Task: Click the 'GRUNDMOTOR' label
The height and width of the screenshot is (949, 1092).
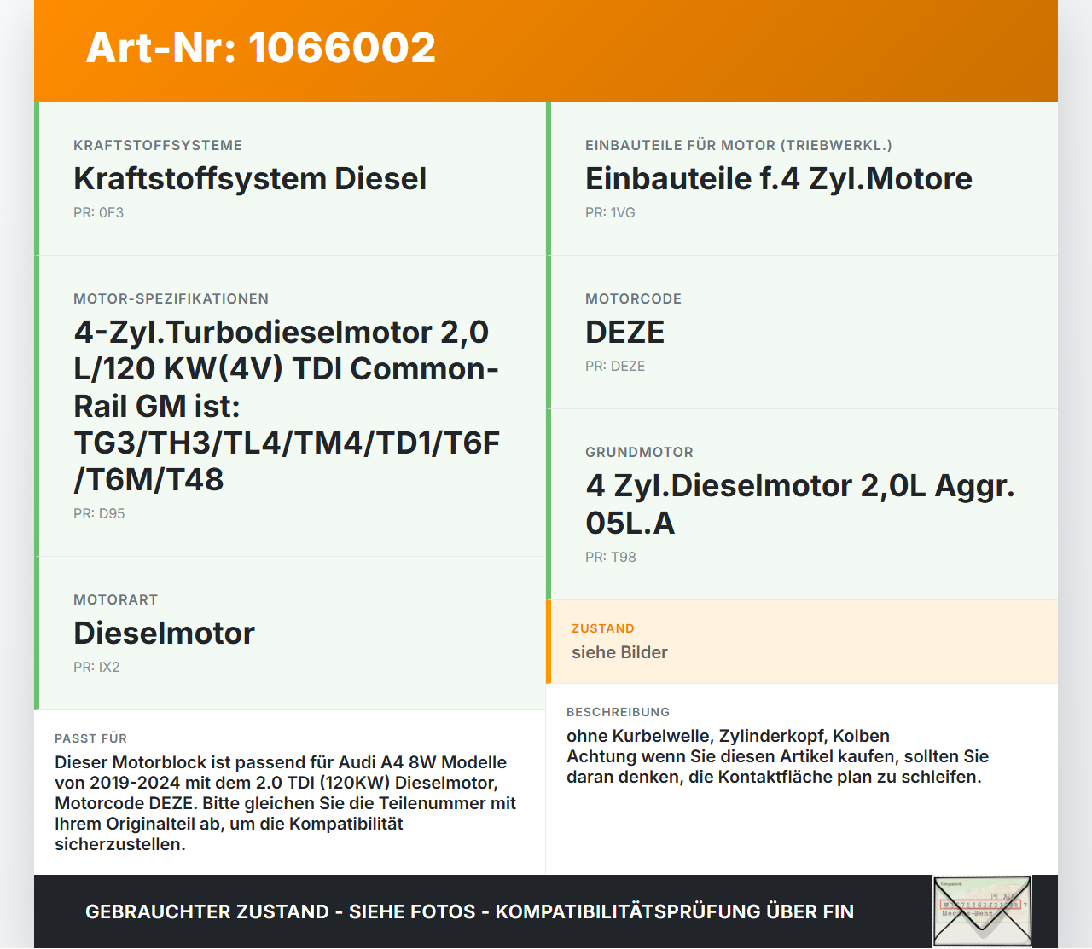Action: [x=640, y=453]
